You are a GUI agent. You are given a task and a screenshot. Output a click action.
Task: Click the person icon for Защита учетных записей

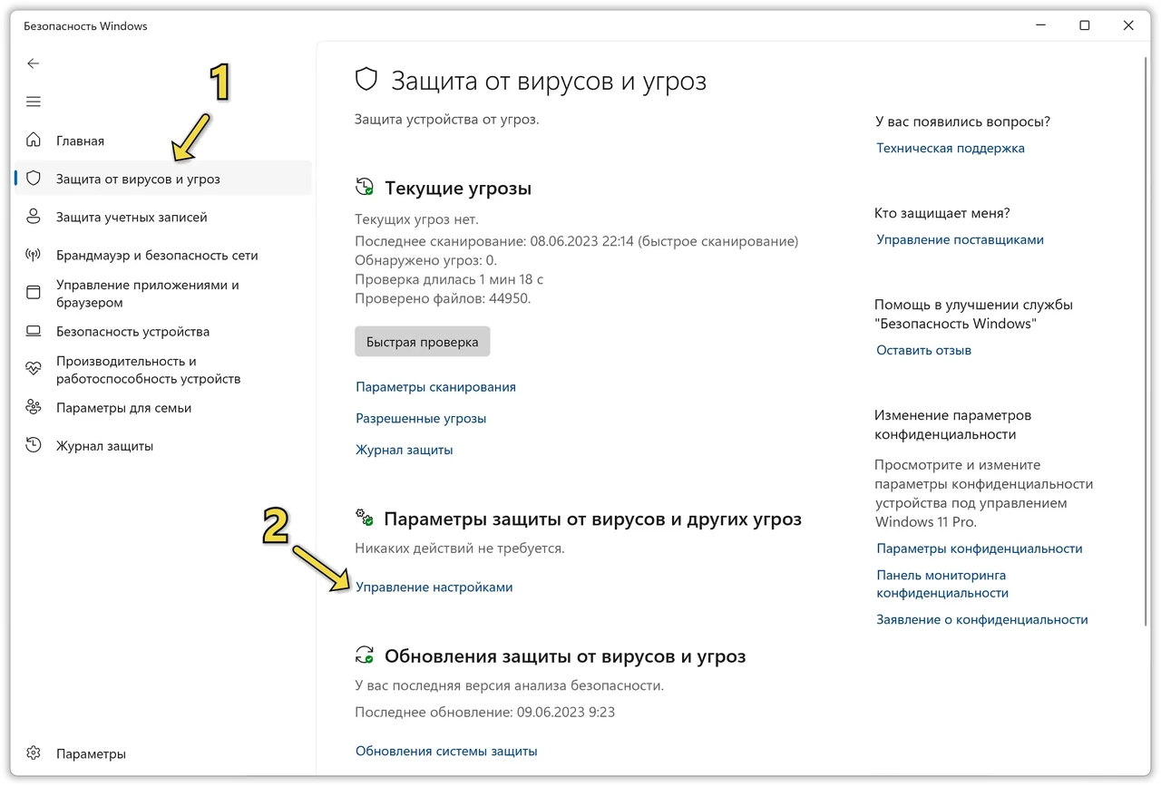point(34,217)
